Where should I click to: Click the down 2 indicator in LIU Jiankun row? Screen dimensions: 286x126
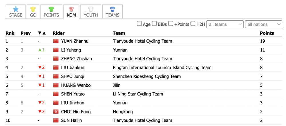click(41, 68)
